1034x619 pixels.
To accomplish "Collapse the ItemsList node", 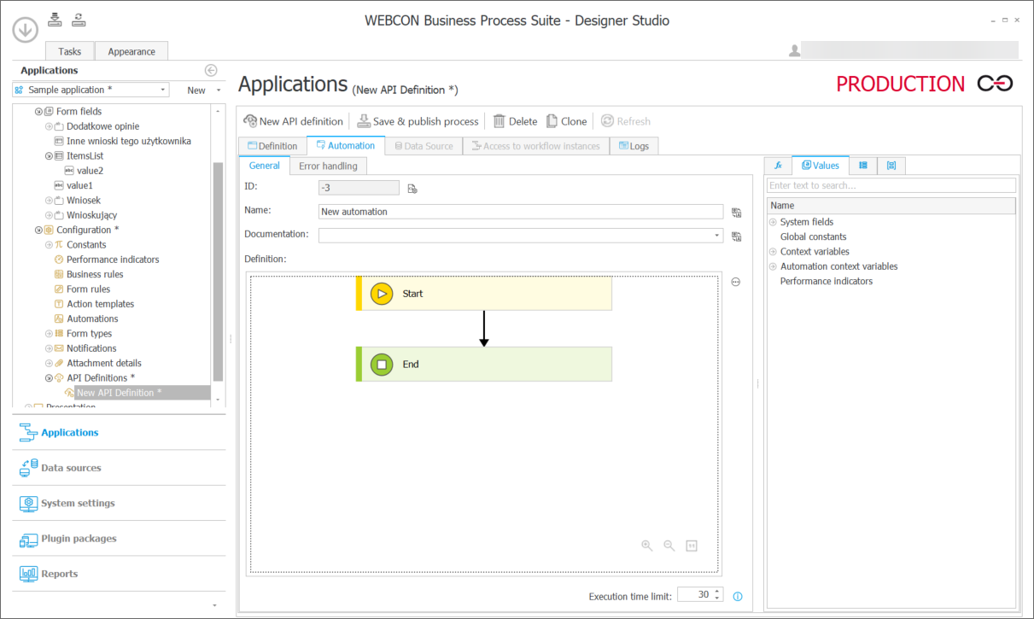I will click(49, 156).
